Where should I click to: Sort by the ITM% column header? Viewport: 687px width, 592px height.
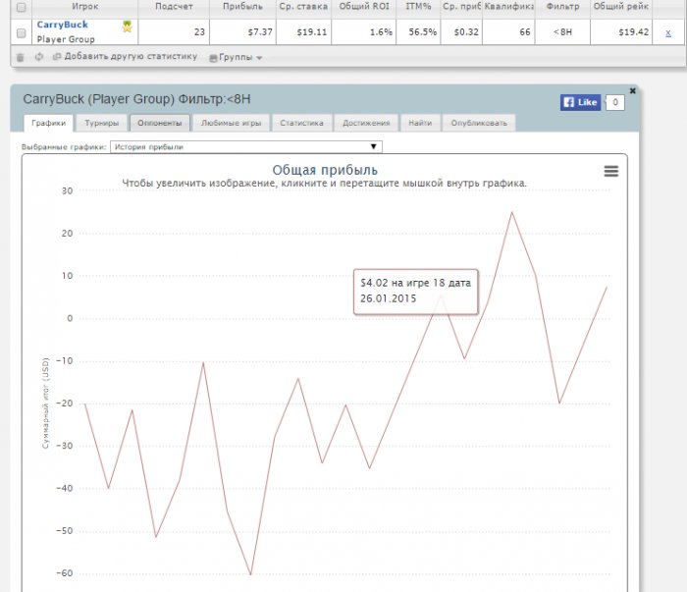418,7
